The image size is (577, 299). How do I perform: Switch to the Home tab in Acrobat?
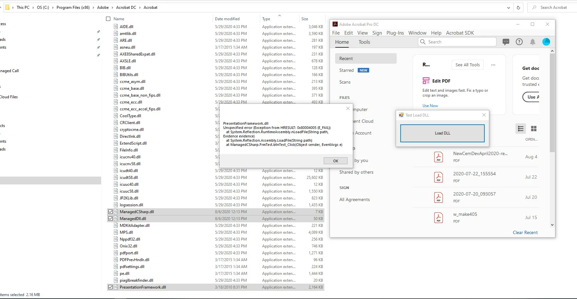(x=342, y=42)
